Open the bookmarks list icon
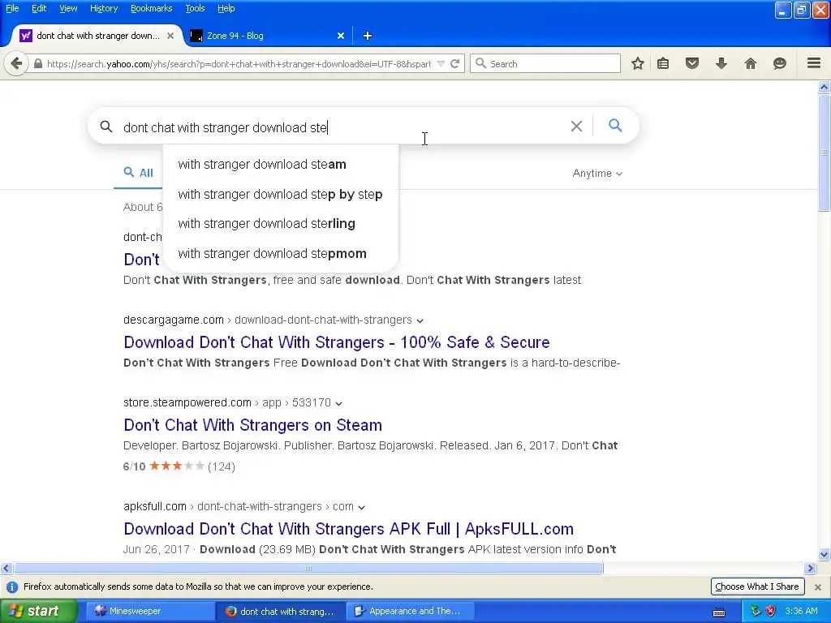 [663, 63]
